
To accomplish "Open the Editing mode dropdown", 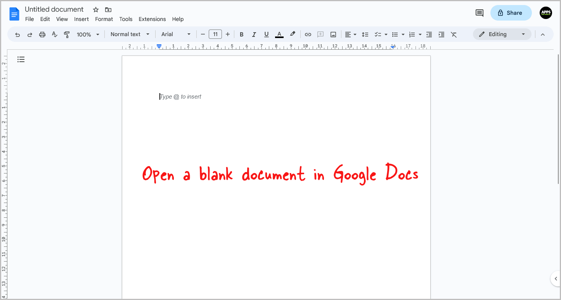I will click(502, 34).
